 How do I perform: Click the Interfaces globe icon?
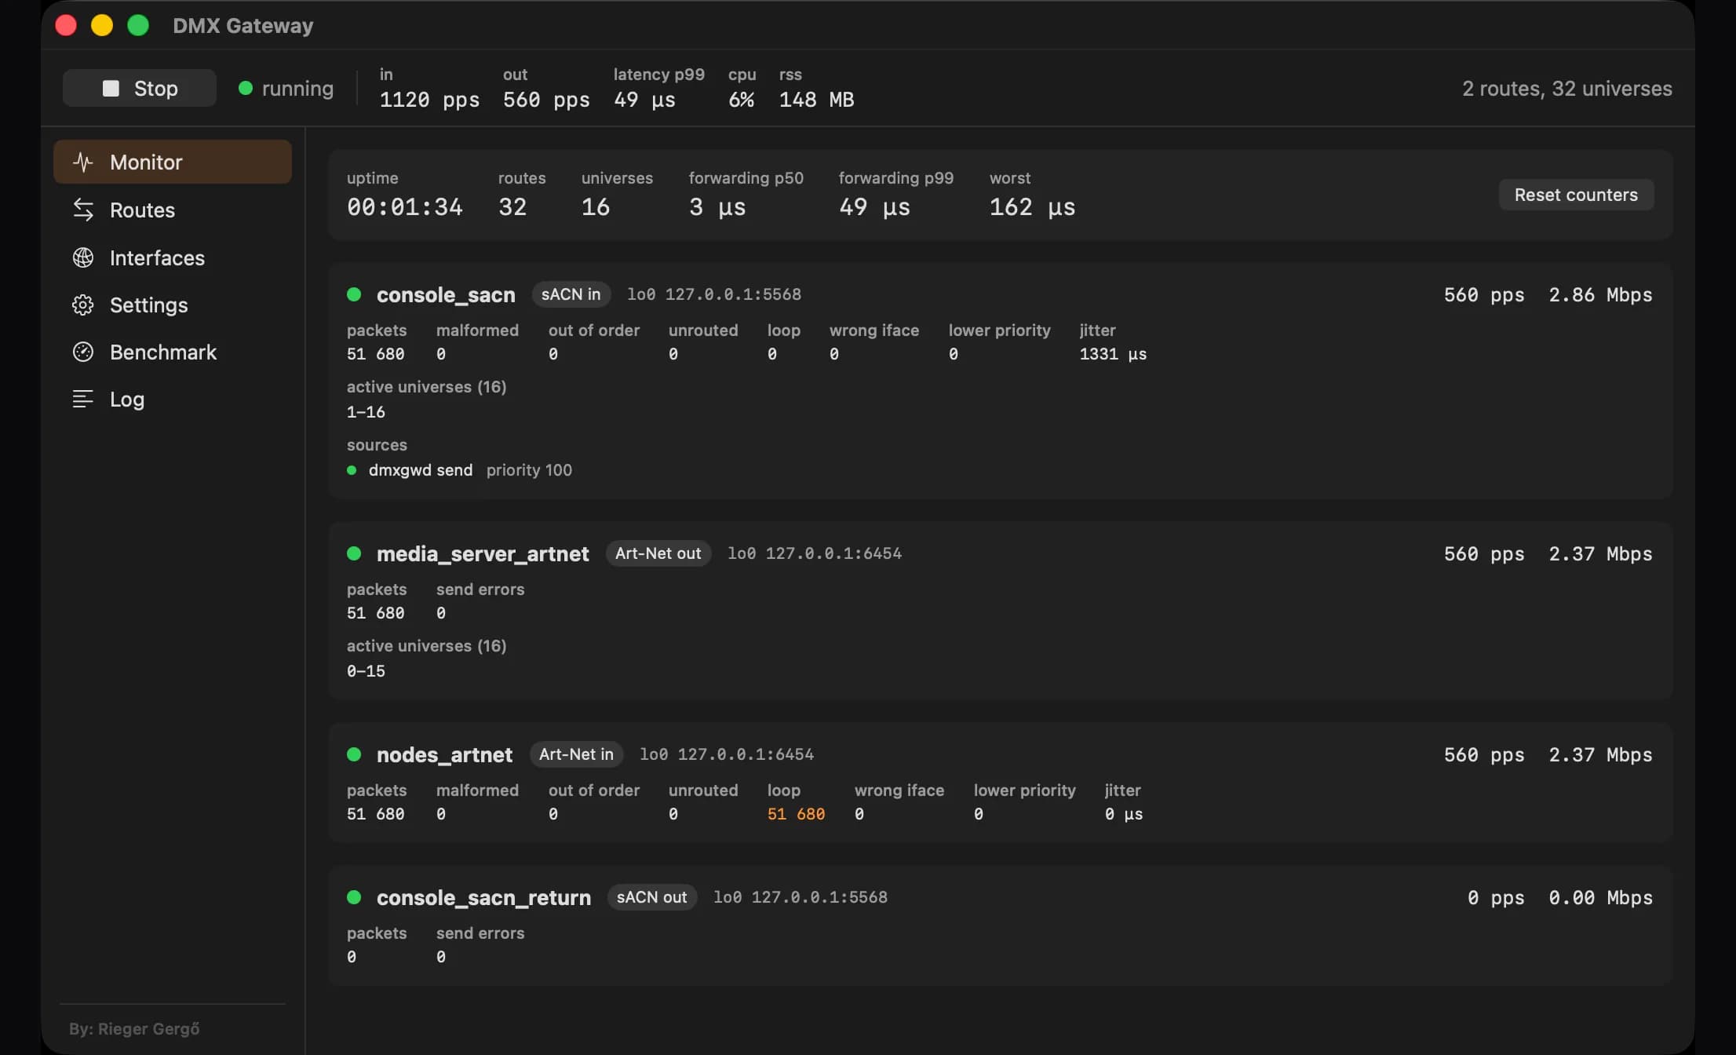[82, 257]
